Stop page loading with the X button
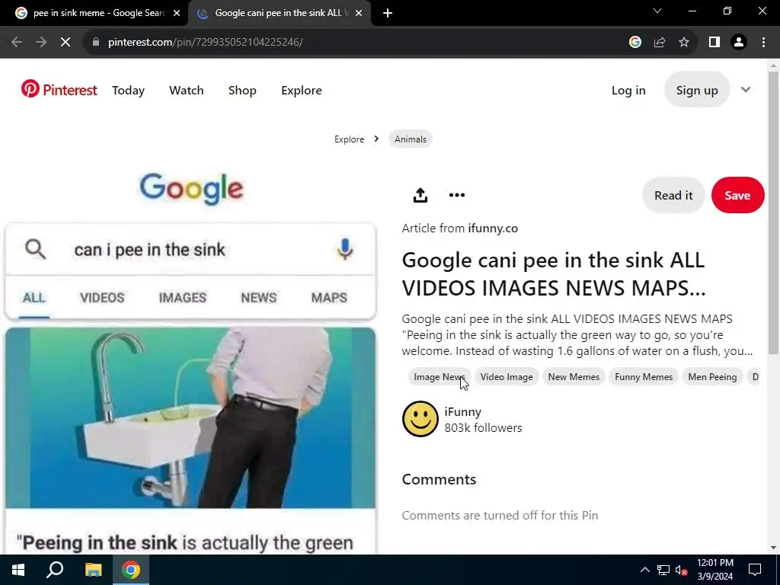The image size is (780, 585). click(66, 43)
